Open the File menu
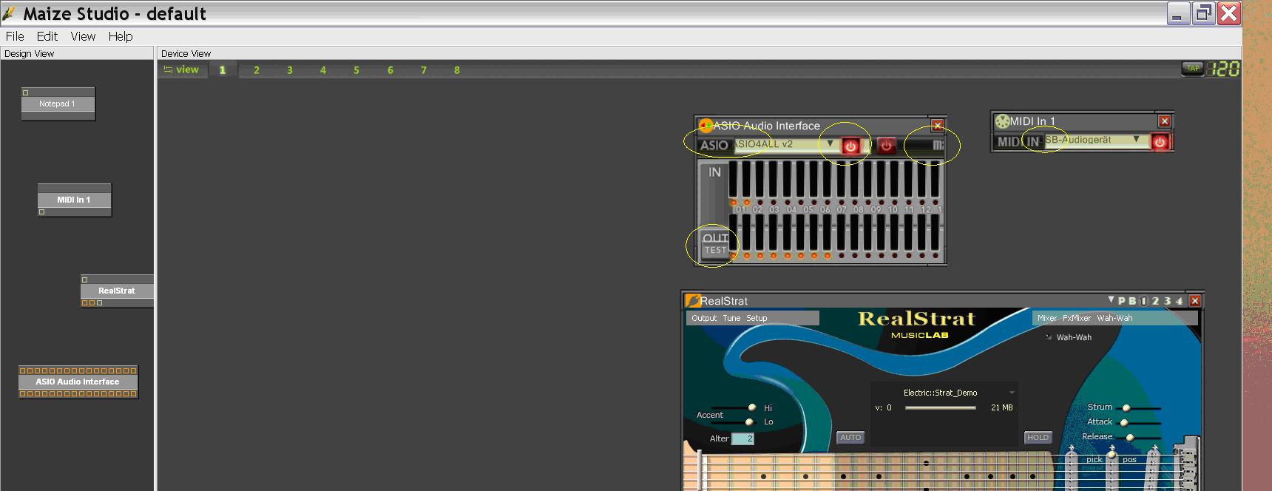 tap(15, 36)
